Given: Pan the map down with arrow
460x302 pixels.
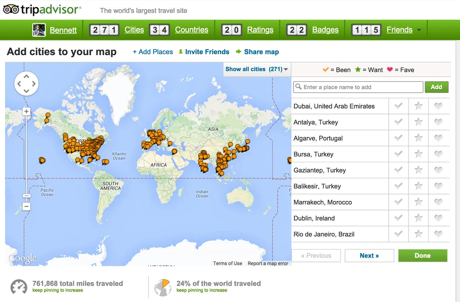Looking at the screenshot, I should point(26,91).
